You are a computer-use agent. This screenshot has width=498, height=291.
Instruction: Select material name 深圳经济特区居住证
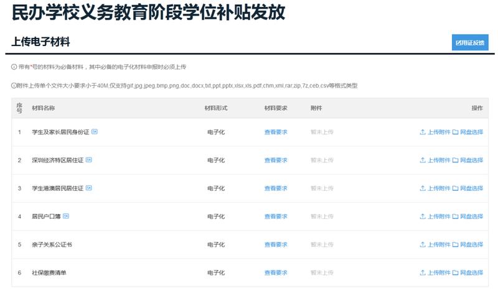[57, 160]
